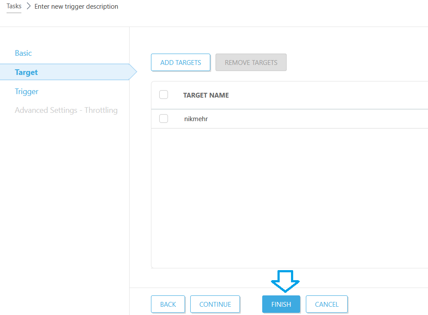The height and width of the screenshot is (315, 428).
Task: Click the breadcrumb chevron separator after Tasks
Action: [28, 7]
